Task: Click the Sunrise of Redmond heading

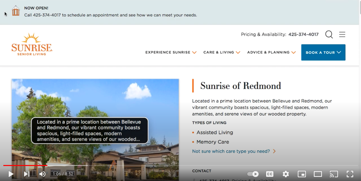Action: [241, 86]
